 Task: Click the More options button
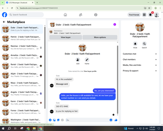tap(100, 37)
